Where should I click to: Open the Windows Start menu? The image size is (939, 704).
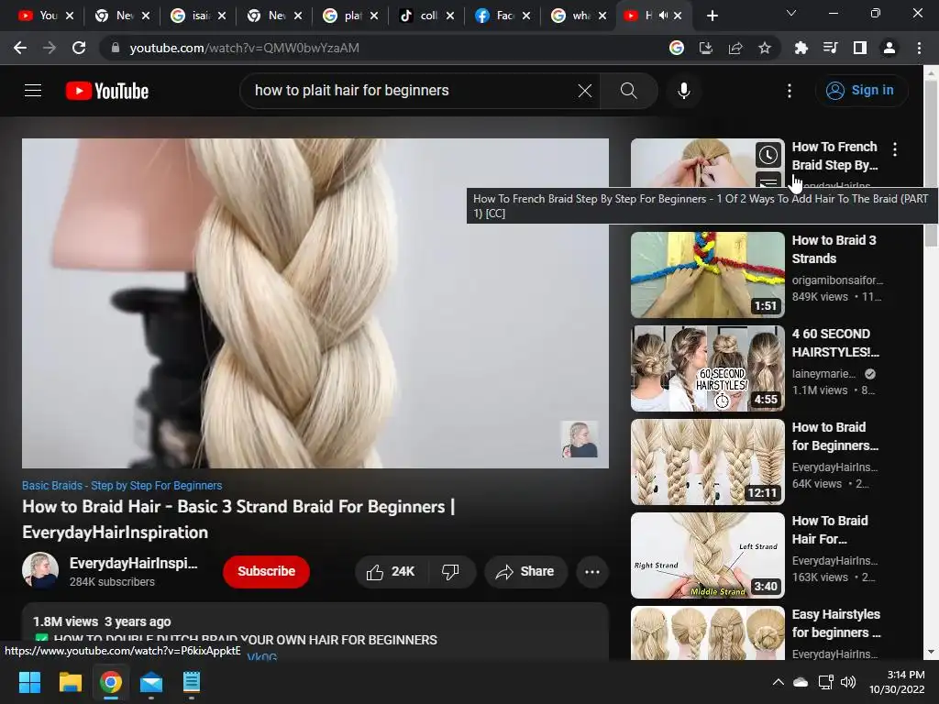(x=29, y=682)
